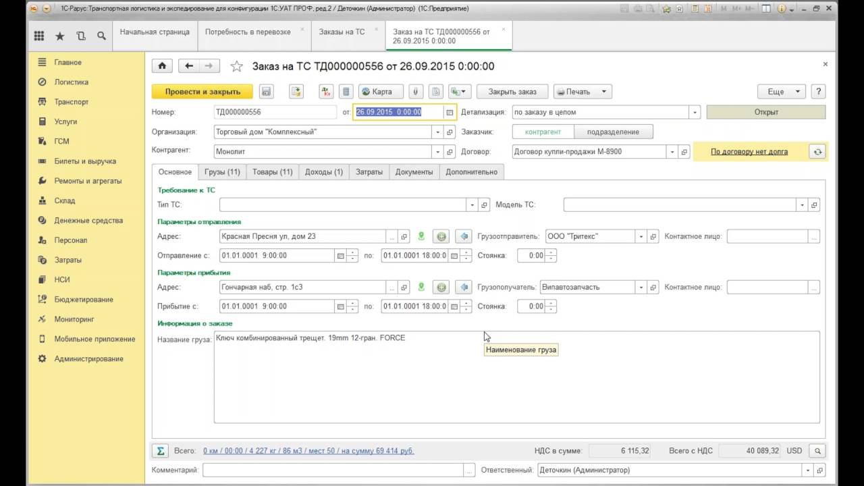Save the document using the diskette icon
The height and width of the screenshot is (486, 864).
(x=266, y=92)
